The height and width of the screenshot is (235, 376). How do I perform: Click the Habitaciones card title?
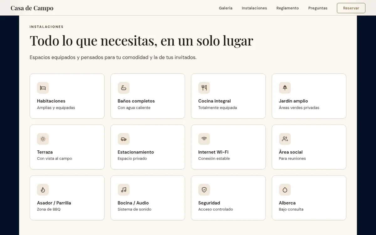click(51, 101)
